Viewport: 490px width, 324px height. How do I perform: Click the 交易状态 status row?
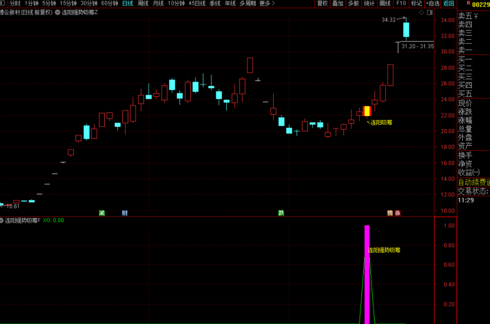tap(473, 191)
